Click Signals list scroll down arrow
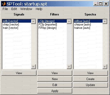This screenshot has width=110, height=95. 33,67
